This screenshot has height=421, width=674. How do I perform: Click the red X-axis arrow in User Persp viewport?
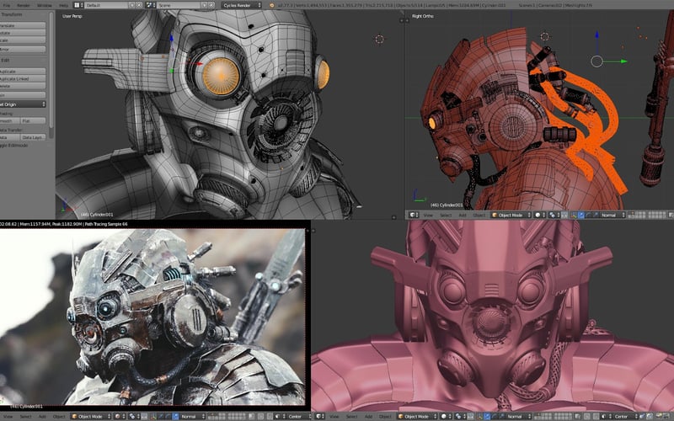click(x=198, y=64)
